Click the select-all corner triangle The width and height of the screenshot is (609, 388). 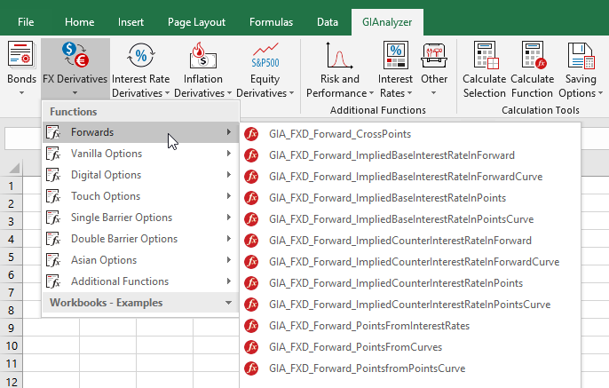14,168
